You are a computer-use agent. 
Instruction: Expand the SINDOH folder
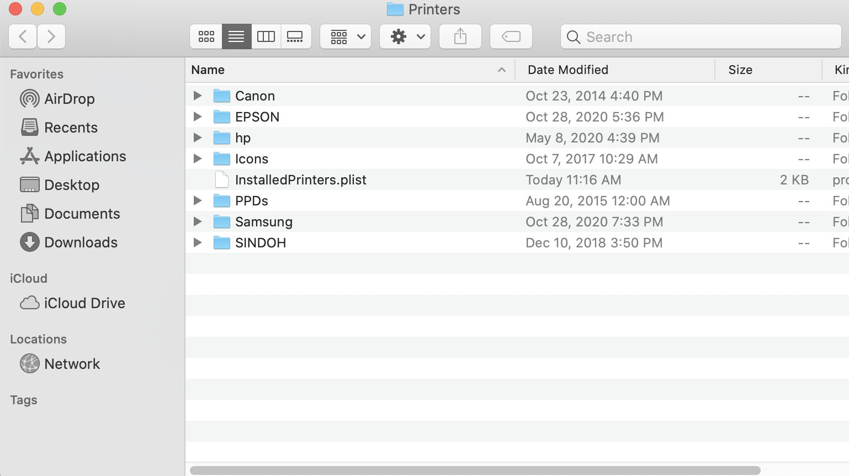(198, 242)
